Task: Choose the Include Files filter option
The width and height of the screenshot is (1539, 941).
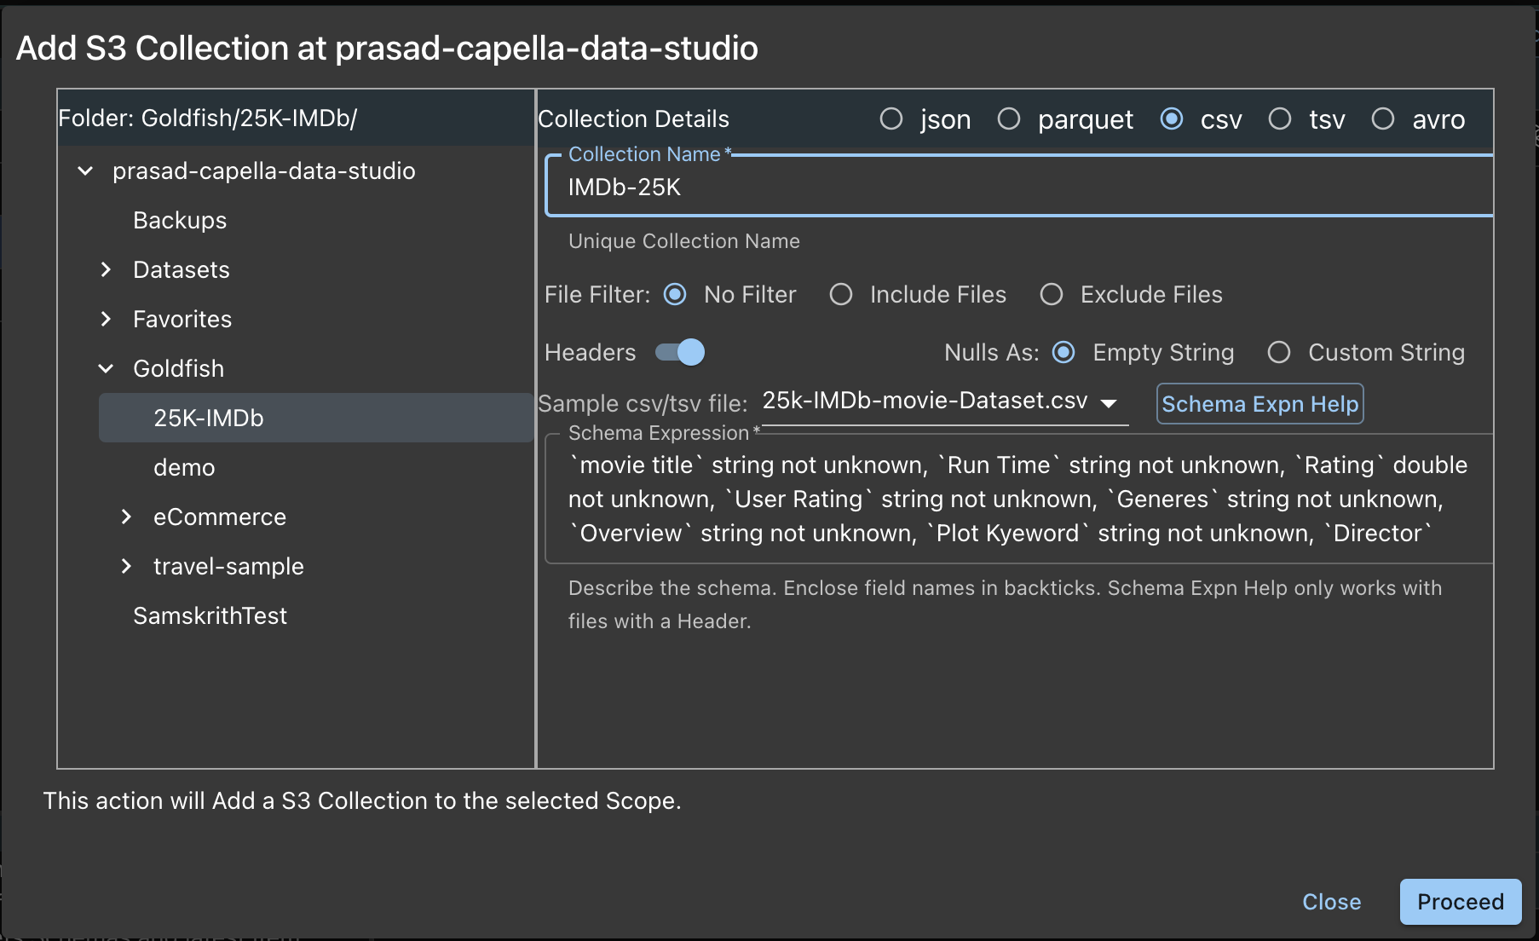Action: point(841,294)
